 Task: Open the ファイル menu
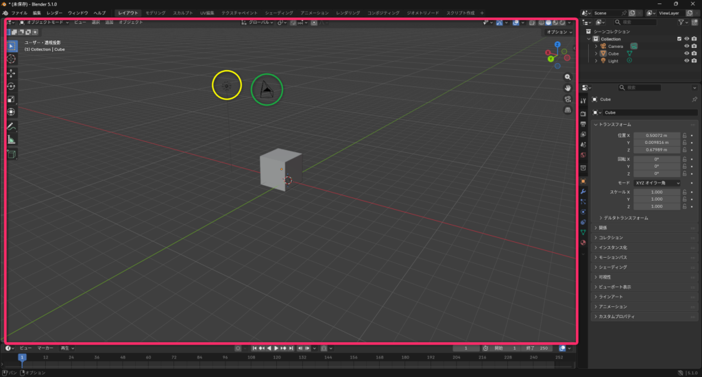click(19, 13)
